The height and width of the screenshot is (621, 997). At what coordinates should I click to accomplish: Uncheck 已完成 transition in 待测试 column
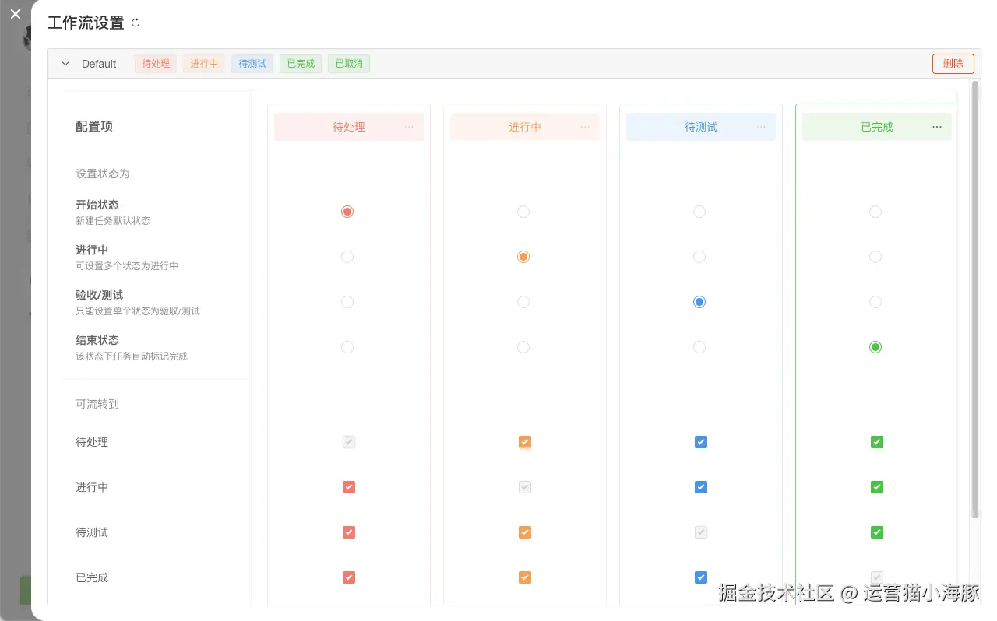pyautogui.click(x=701, y=577)
